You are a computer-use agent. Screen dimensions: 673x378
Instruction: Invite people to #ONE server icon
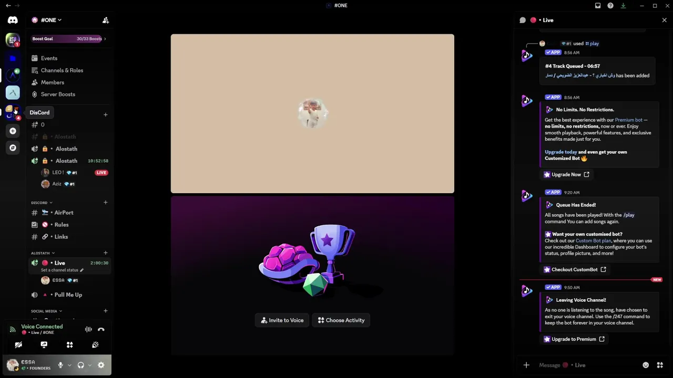(106, 20)
